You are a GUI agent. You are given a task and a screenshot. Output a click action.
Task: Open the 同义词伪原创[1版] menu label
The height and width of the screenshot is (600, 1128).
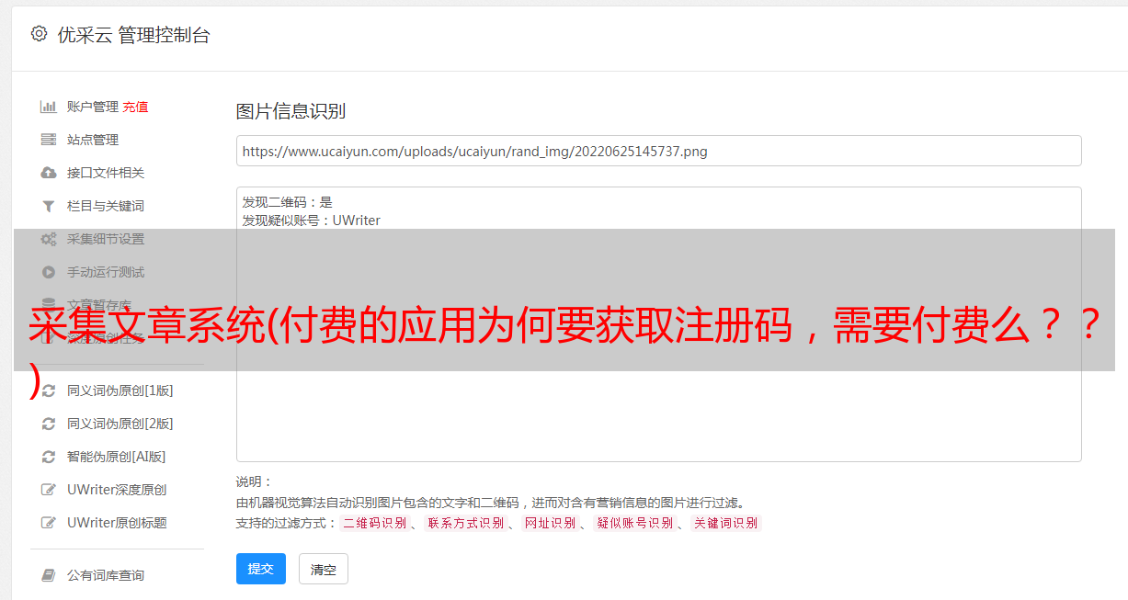pos(120,391)
